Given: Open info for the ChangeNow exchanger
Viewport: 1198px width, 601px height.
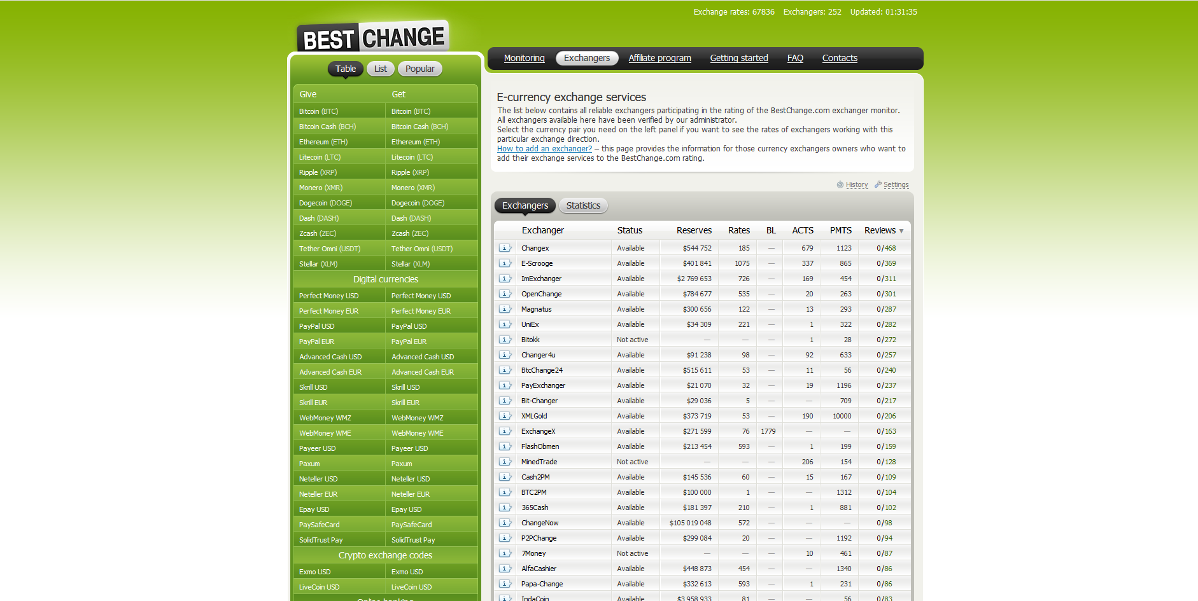Looking at the screenshot, I should click(505, 522).
